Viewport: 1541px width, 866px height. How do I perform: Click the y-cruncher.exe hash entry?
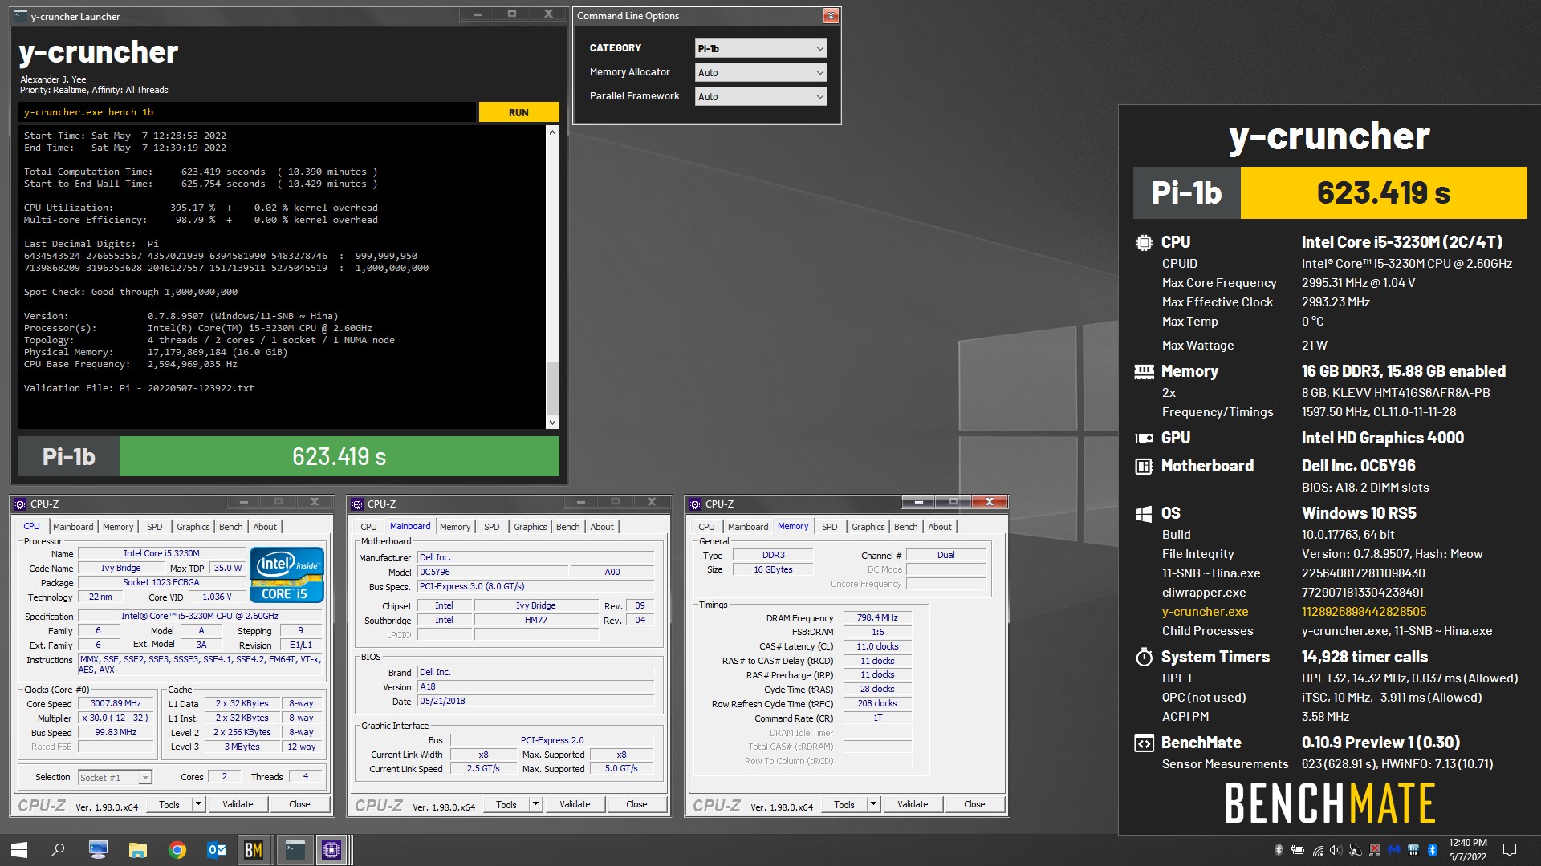(1364, 612)
